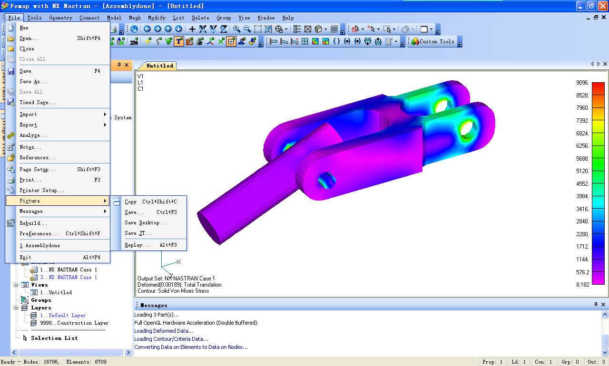This screenshot has width=609, height=366.
Task: Toggle the highlighted T text display icon
Action: click(x=178, y=41)
